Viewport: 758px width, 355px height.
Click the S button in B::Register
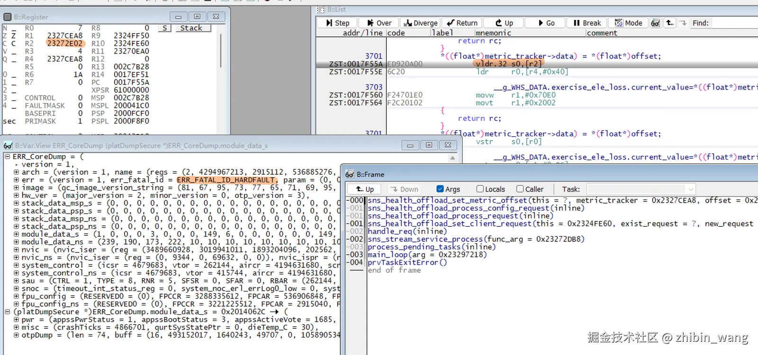coord(164,28)
